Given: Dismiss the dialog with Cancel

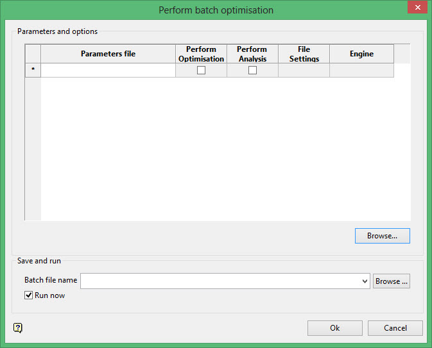Looking at the screenshot, I should 395,328.
